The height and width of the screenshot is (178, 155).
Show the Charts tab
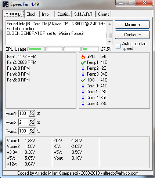tap(104, 14)
